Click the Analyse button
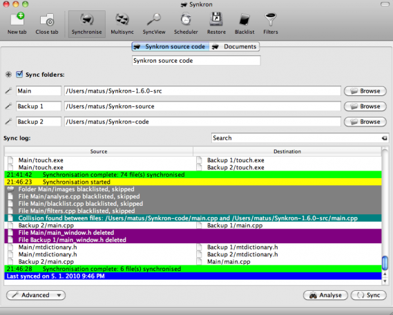Image resolution: width=393 pixels, height=315 pixels. 325,295
